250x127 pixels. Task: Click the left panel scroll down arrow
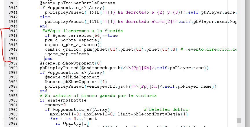[4, 120]
